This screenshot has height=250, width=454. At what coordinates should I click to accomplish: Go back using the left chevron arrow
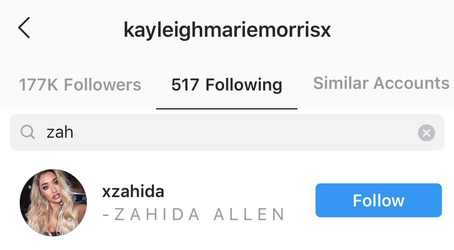click(x=24, y=28)
